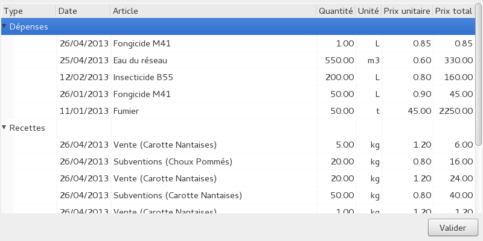Image resolution: width=483 pixels, height=241 pixels.
Task: Sort by Prix unitaire column header
Action: point(407,11)
